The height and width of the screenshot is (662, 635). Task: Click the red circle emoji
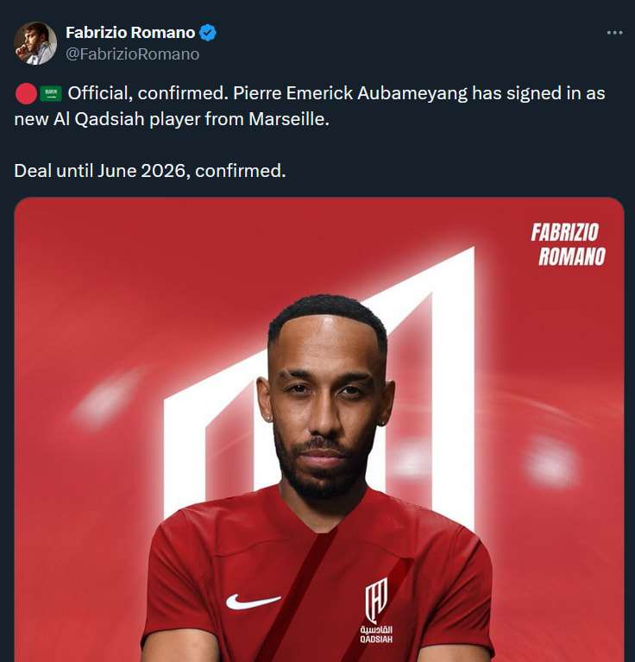26,94
